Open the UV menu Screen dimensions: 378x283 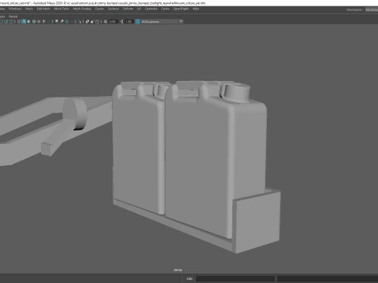[x=139, y=9]
